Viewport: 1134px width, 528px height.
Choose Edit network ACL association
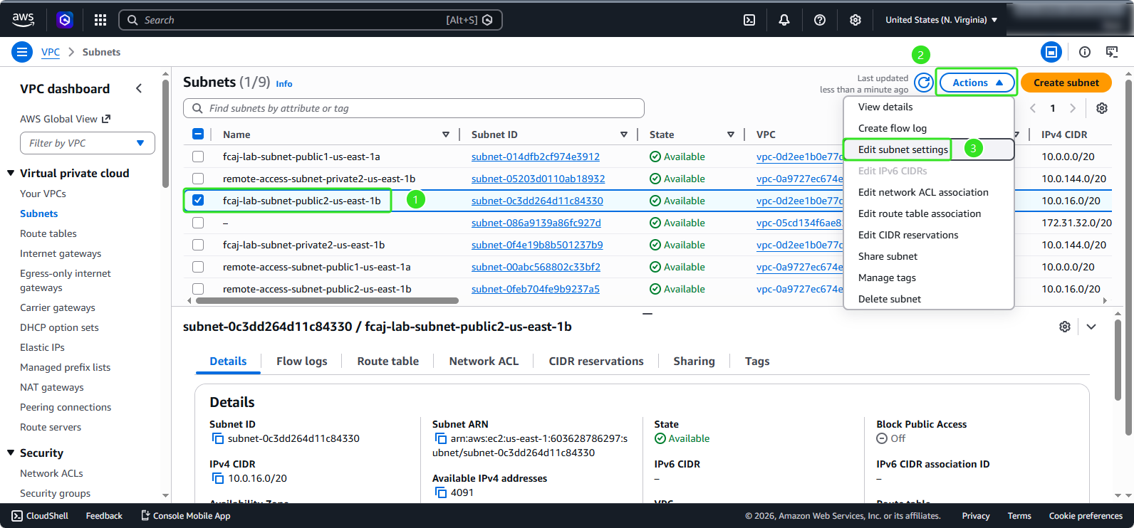click(x=929, y=192)
